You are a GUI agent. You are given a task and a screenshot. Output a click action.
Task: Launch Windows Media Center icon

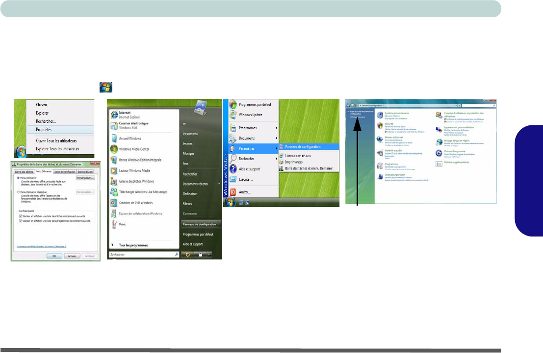tap(114, 149)
